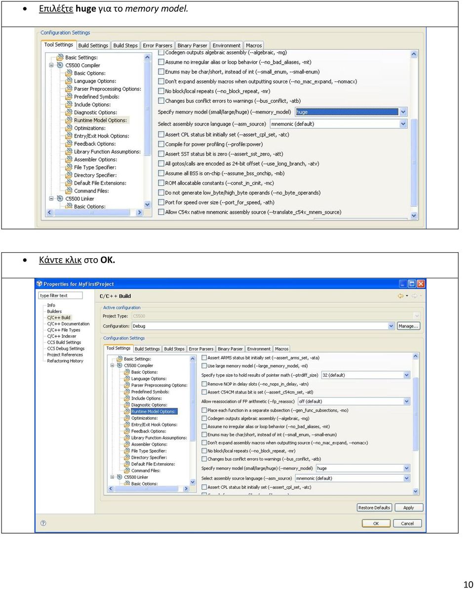Select the Macros tab in the upper panel

click(x=254, y=45)
